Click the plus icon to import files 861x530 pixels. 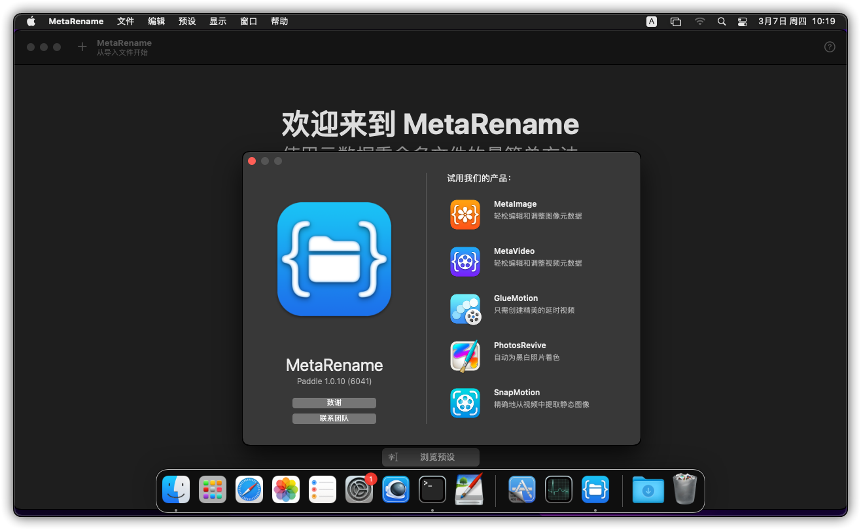click(x=82, y=47)
